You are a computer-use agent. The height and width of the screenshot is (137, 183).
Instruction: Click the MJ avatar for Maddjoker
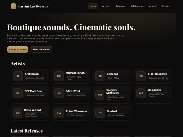pyautogui.click(x=141, y=93)
